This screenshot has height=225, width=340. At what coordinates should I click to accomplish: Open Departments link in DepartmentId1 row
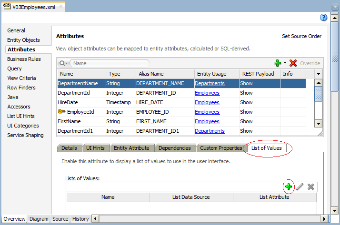(x=210, y=131)
